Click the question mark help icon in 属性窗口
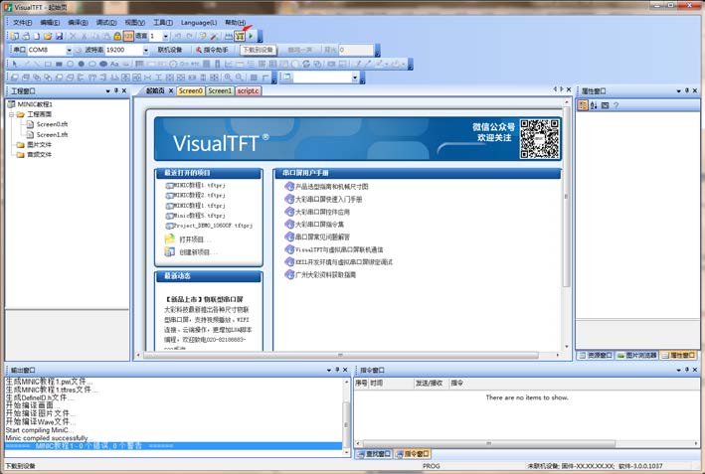The height and width of the screenshot is (474, 705). (616, 105)
